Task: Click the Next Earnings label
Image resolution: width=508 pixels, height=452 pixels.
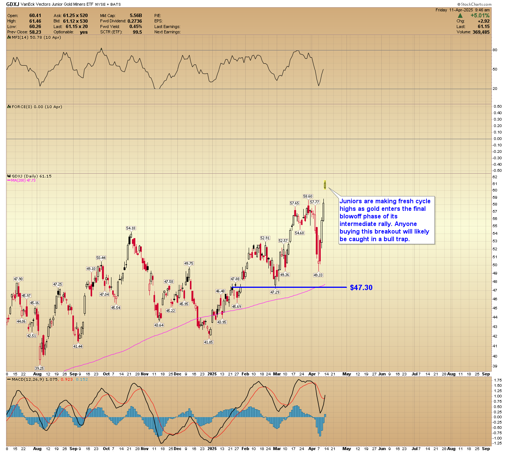Action: [167, 32]
